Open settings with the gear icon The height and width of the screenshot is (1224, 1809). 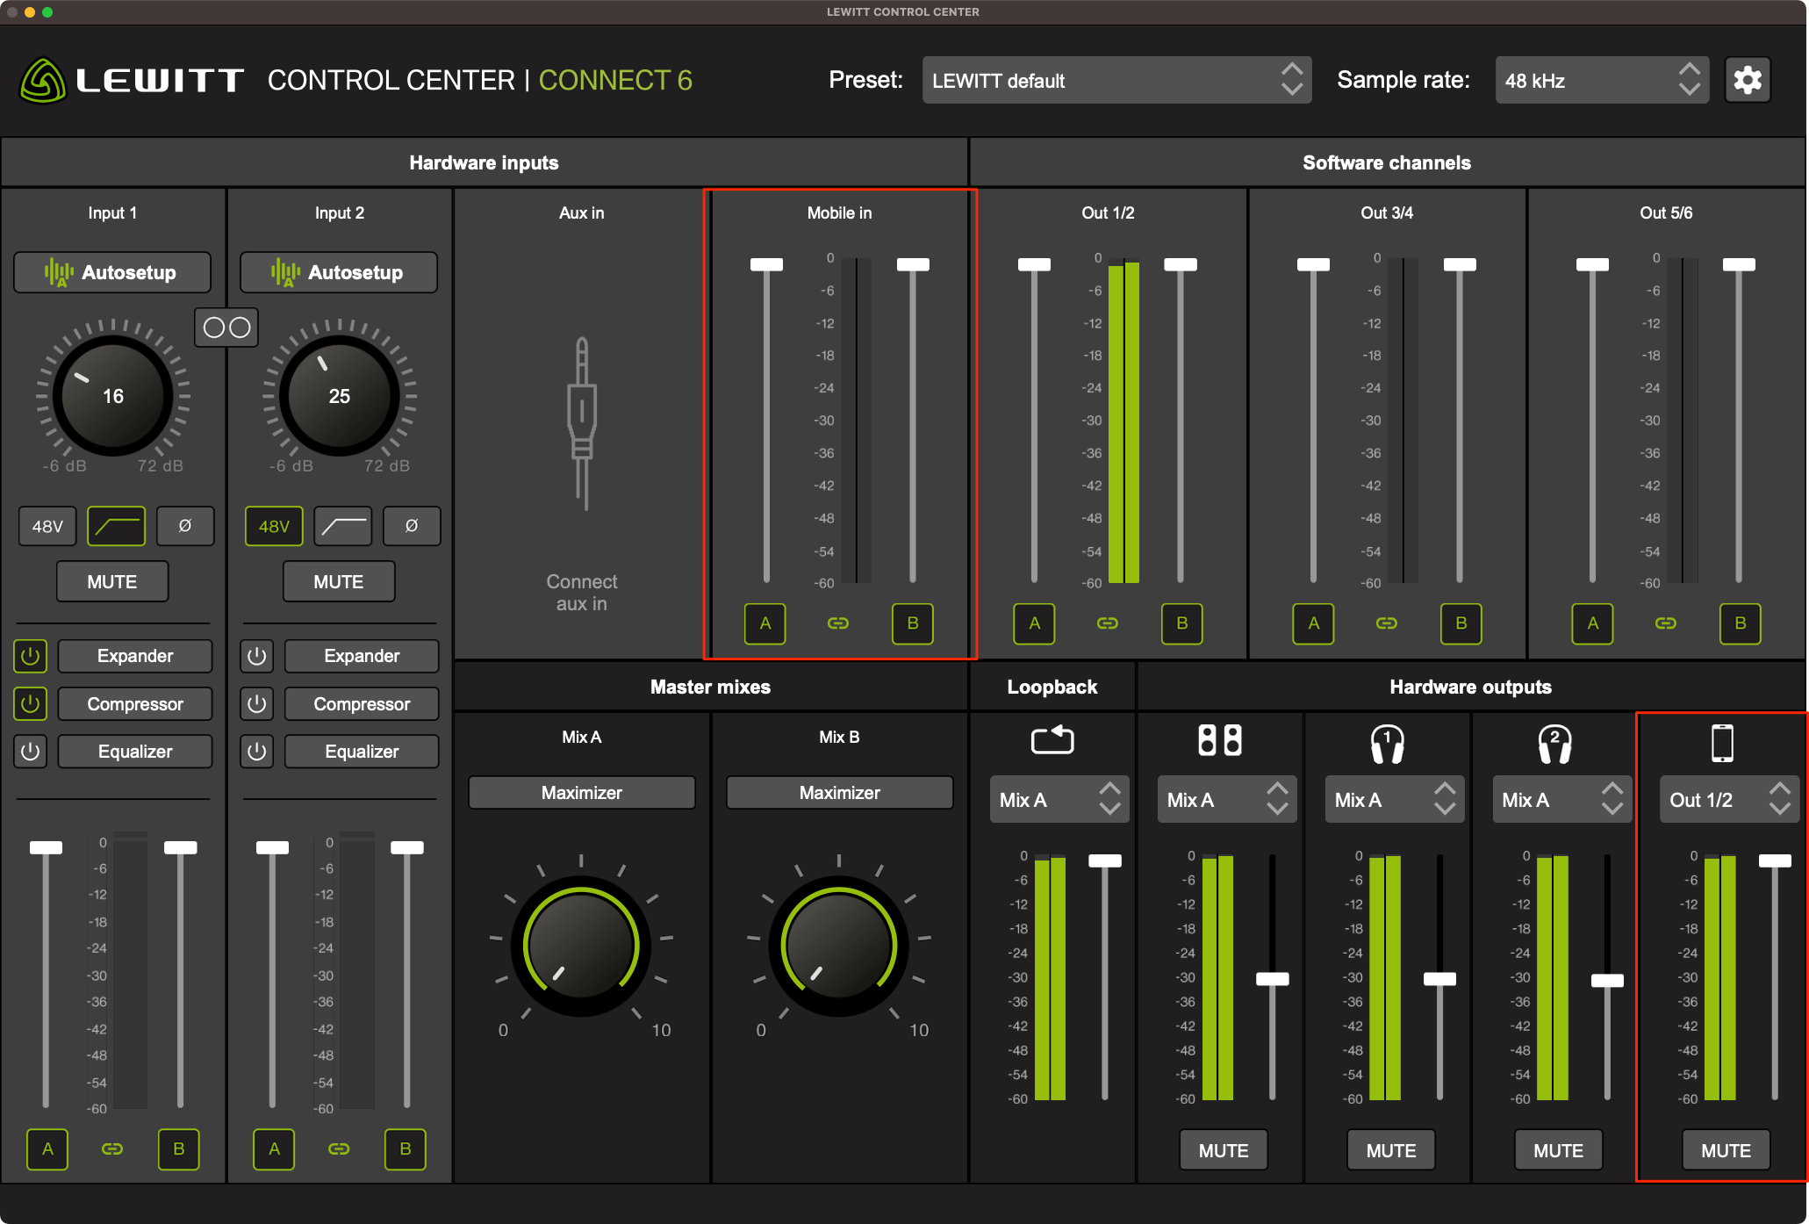point(1747,81)
